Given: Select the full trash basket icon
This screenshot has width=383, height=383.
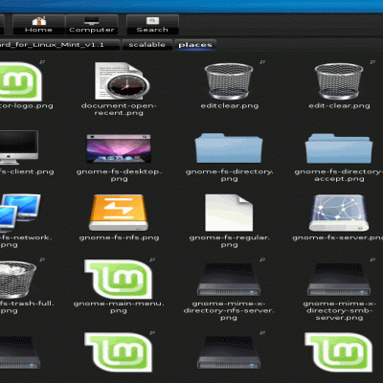Looking at the screenshot, I should pyautogui.click(x=16, y=280).
